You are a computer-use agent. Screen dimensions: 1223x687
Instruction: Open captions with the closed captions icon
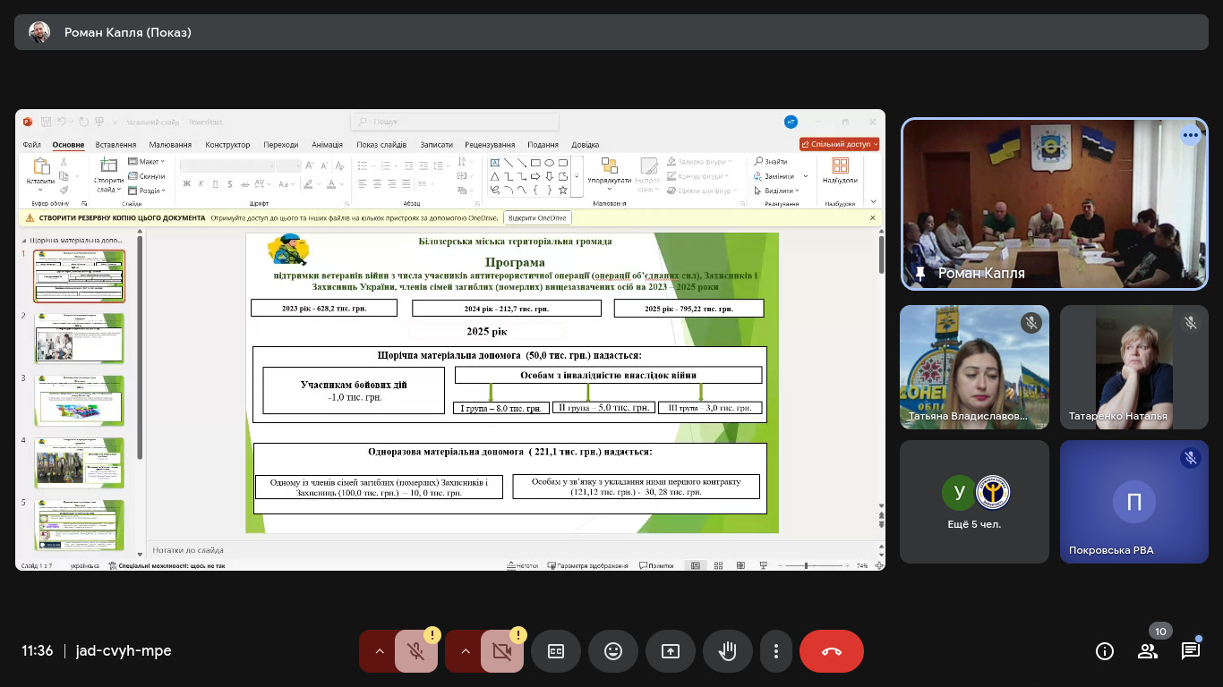[556, 651]
